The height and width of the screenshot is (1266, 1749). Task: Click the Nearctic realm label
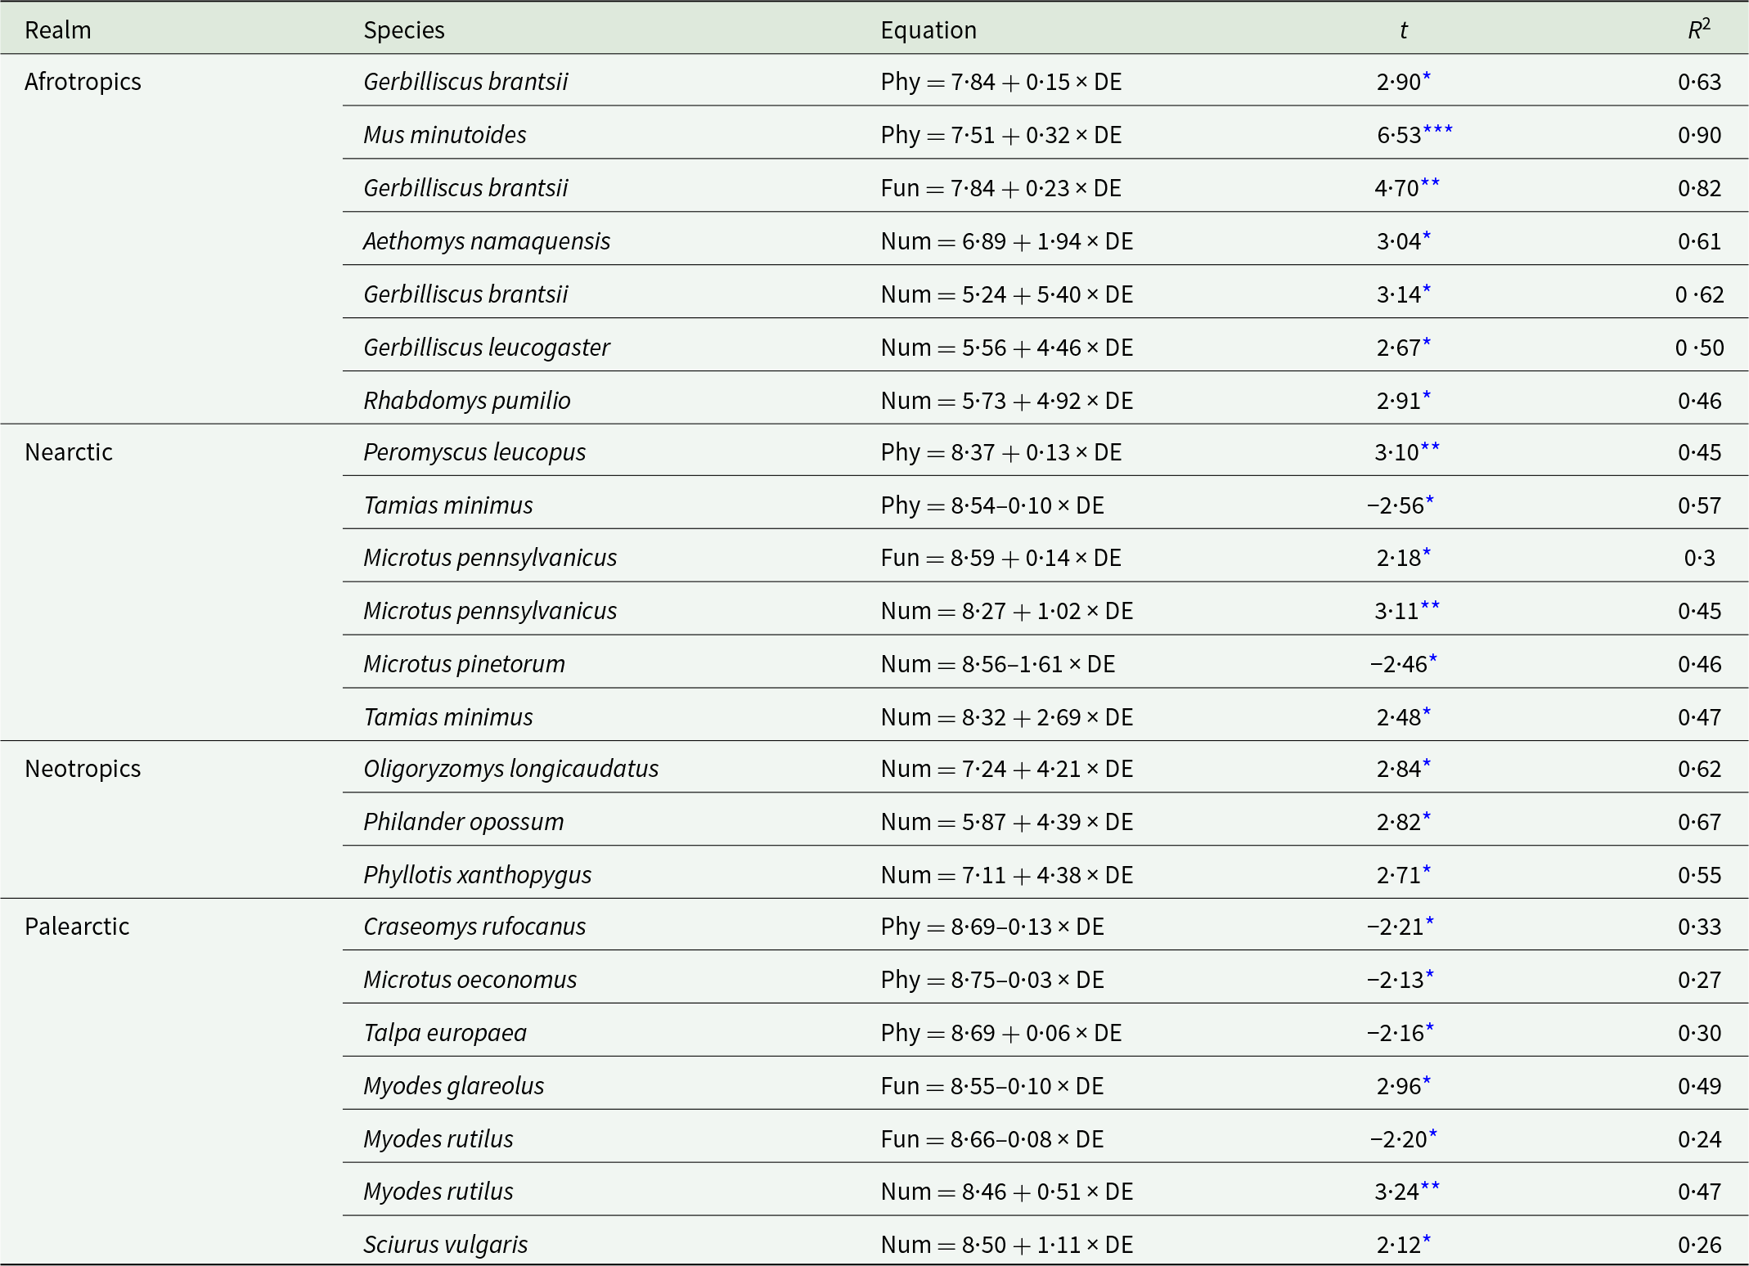69,452
